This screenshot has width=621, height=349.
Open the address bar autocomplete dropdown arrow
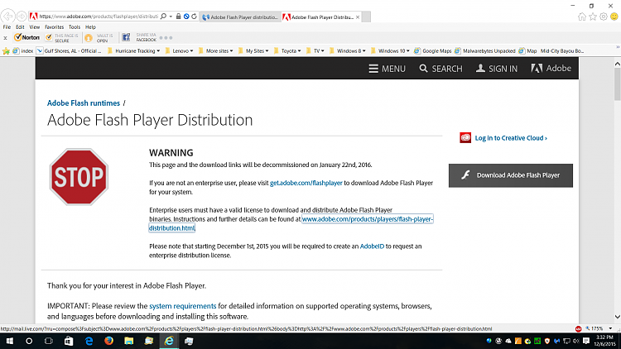click(x=171, y=17)
